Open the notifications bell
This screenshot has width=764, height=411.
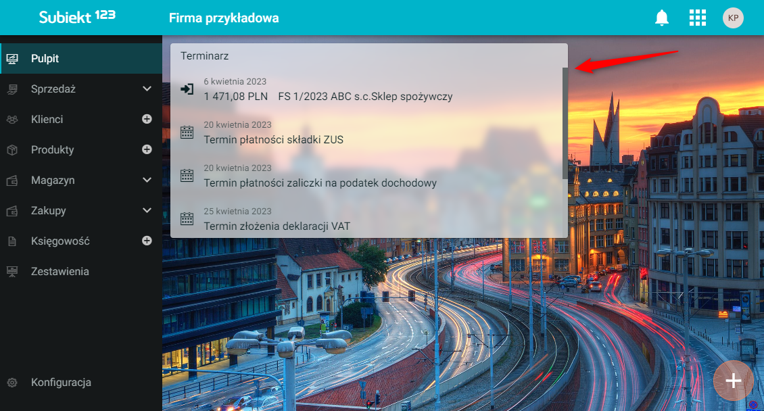click(662, 18)
